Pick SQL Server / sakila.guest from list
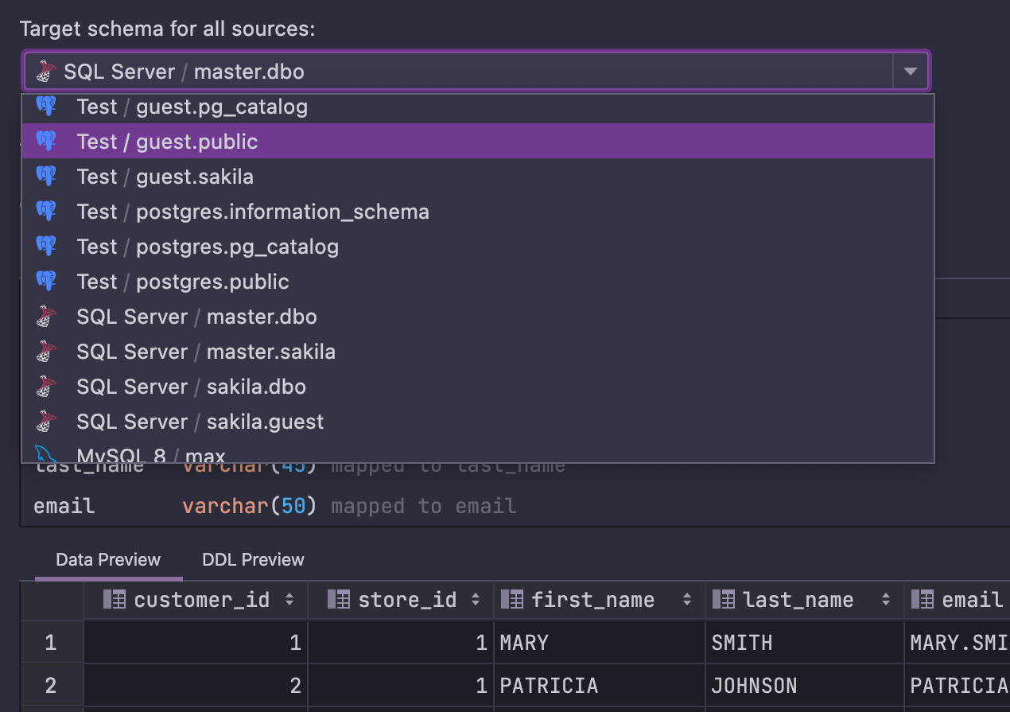The width and height of the screenshot is (1010, 712). [200, 422]
